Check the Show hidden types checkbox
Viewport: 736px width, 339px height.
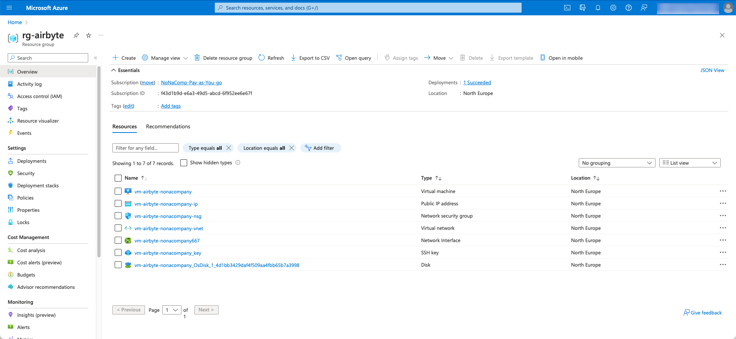[x=184, y=163]
